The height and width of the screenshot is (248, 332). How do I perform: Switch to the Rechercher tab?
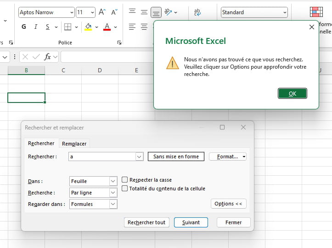pyautogui.click(x=41, y=143)
